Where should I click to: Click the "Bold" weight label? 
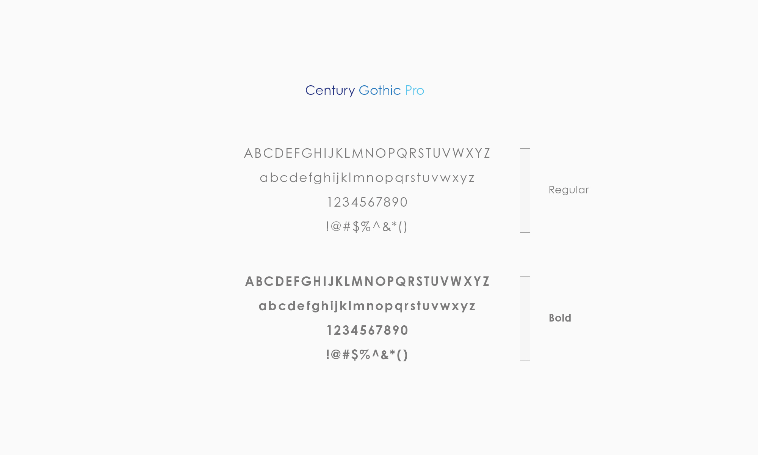pos(560,318)
